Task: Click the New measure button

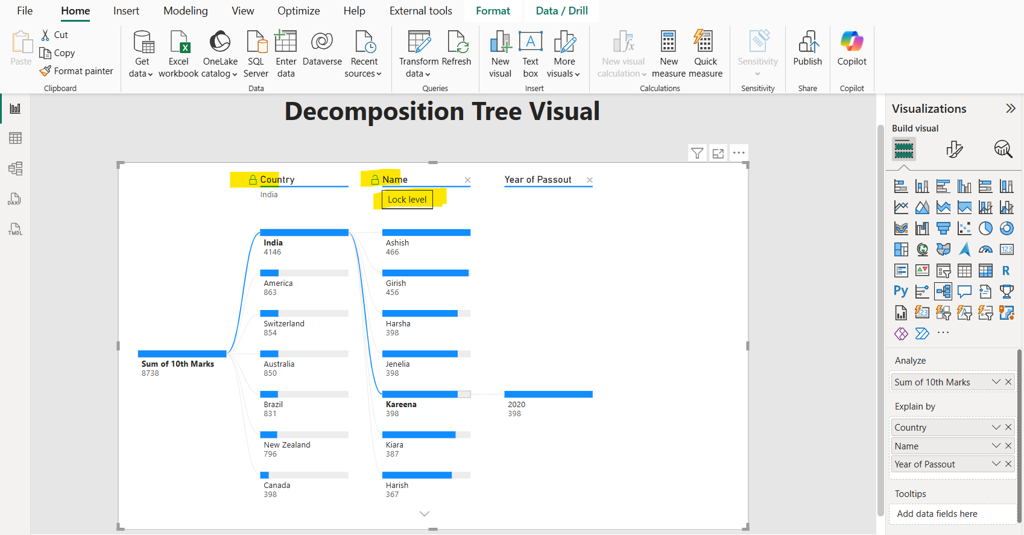Action: pos(668,54)
